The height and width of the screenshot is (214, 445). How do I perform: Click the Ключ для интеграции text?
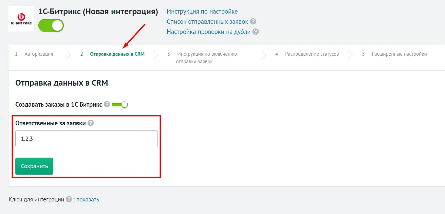coord(36,199)
